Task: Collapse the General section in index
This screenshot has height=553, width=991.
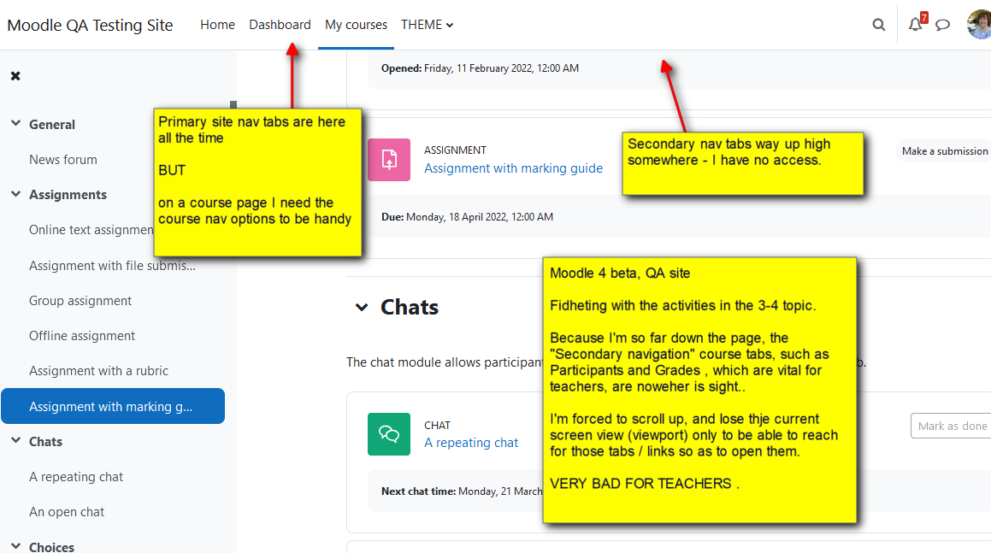Action: (x=15, y=124)
